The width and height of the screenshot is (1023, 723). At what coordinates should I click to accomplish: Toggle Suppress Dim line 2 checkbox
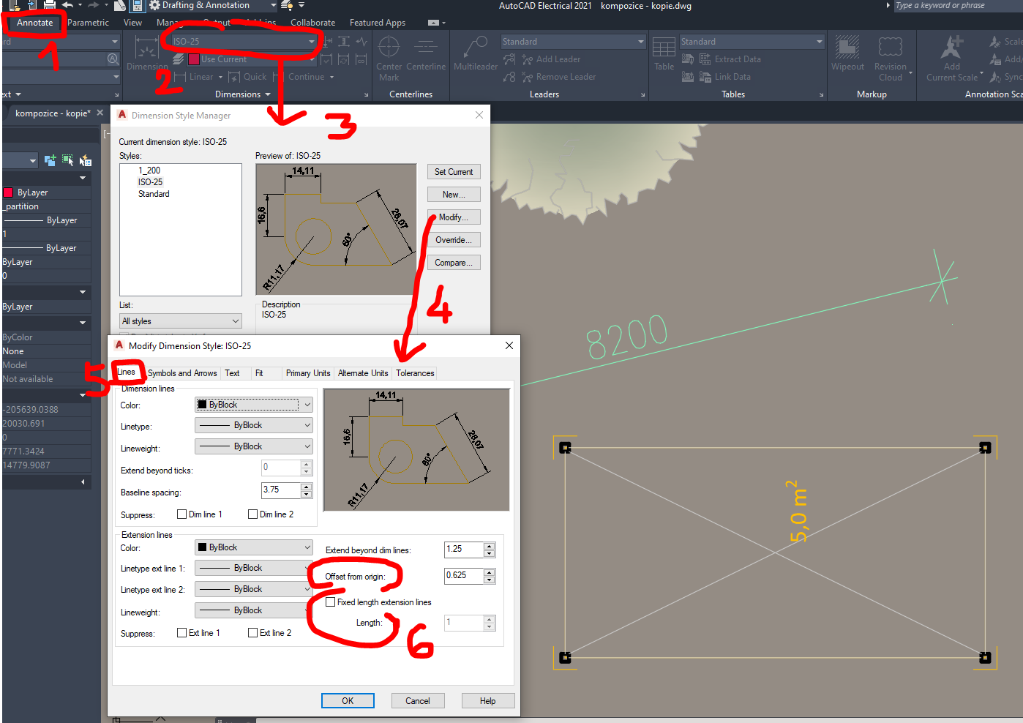252,514
